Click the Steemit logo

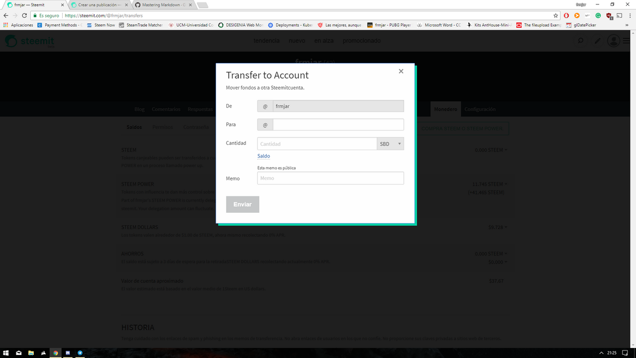pos(30,41)
